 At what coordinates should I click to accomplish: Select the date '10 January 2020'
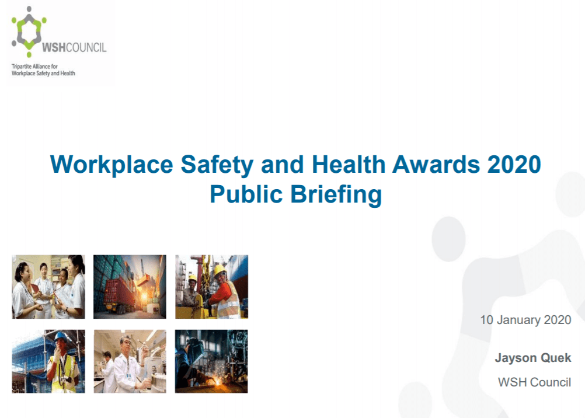pos(525,320)
